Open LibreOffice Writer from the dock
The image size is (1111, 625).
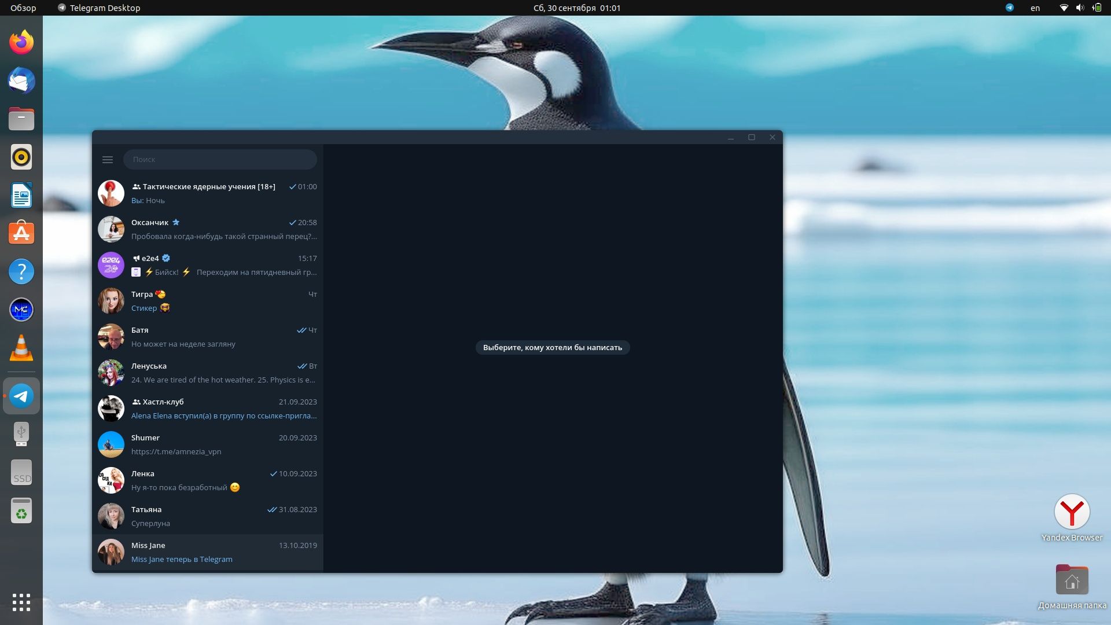(21, 195)
